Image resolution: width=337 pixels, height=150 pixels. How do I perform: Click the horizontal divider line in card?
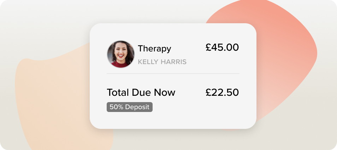pos(173,74)
